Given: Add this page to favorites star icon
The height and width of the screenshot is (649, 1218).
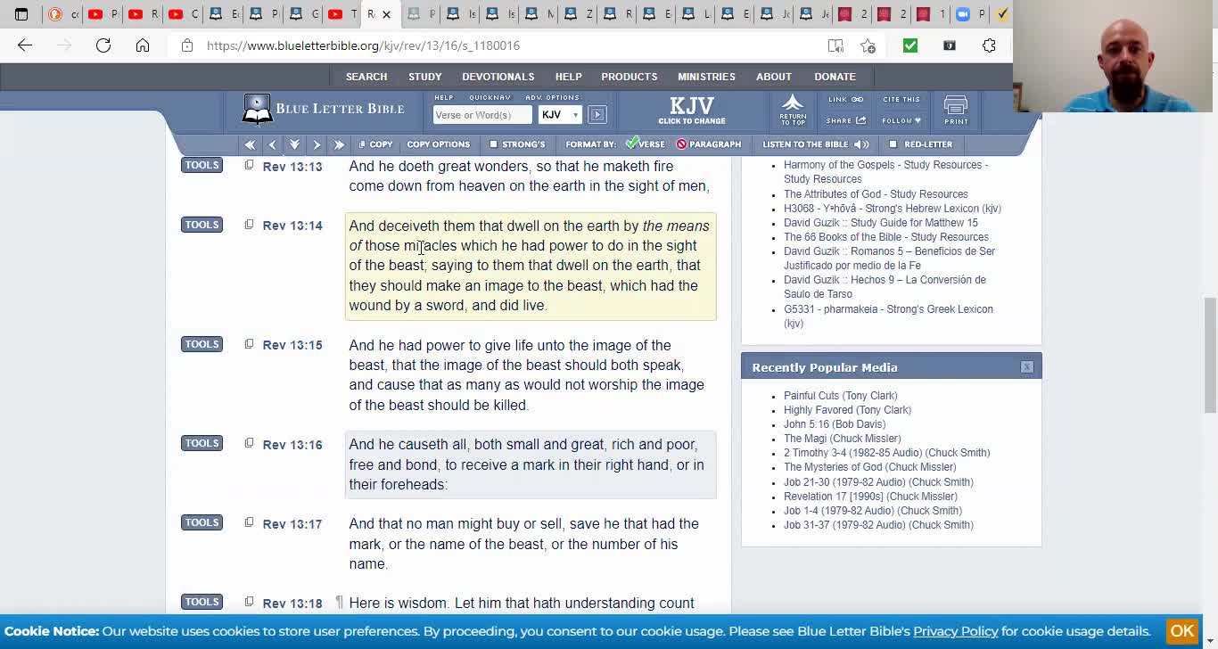Looking at the screenshot, I should 868,45.
